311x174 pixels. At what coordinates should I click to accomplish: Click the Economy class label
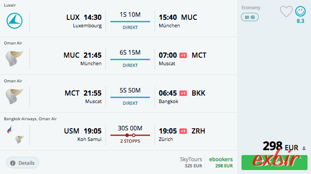tap(251, 8)
